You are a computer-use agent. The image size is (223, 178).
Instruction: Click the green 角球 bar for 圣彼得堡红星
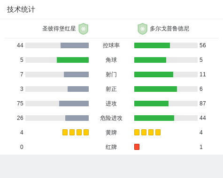click(x=73, y=60)
